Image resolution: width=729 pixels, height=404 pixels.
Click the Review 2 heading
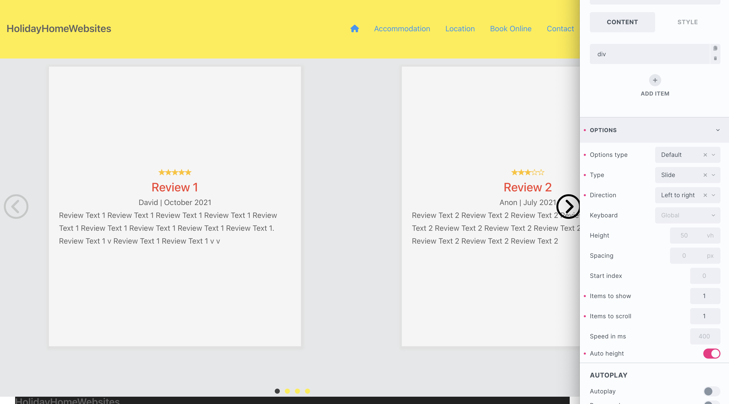pos(528,187)
